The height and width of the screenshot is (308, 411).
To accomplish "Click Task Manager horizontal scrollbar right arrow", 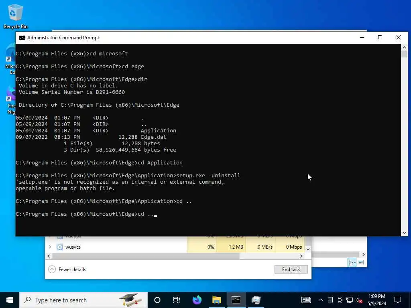I will (301, 256).
